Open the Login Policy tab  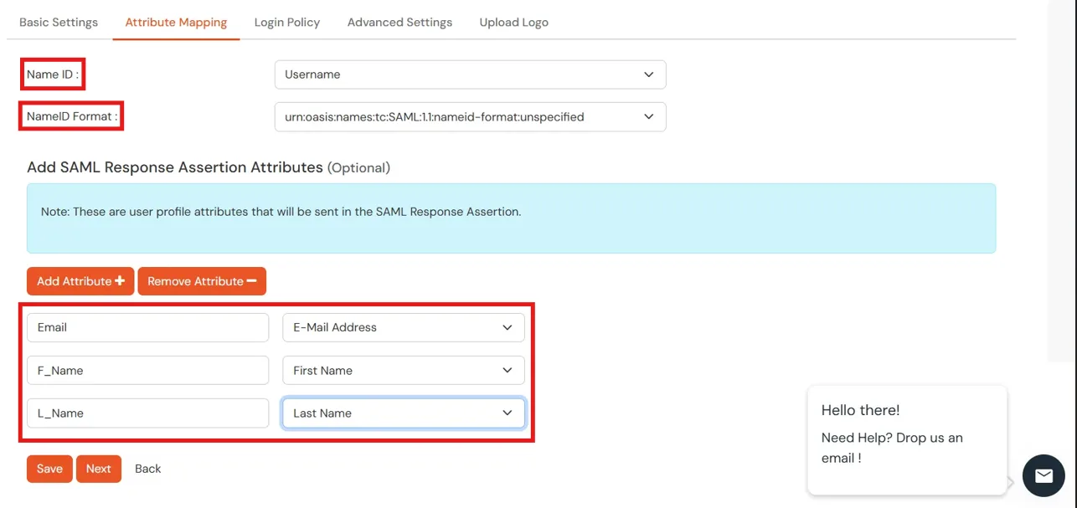click(x=286, y=22)
